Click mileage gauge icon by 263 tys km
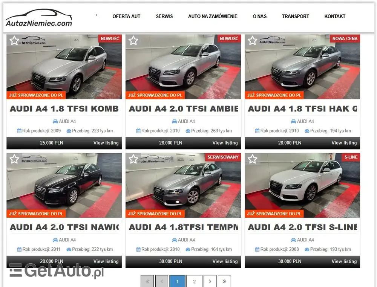 [x=188, y=131]
